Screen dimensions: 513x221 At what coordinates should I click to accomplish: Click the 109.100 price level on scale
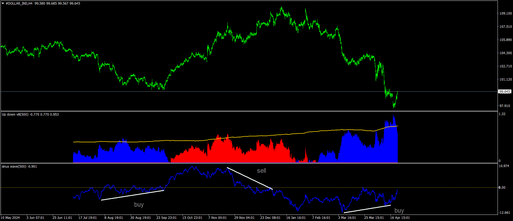point(505,13)
